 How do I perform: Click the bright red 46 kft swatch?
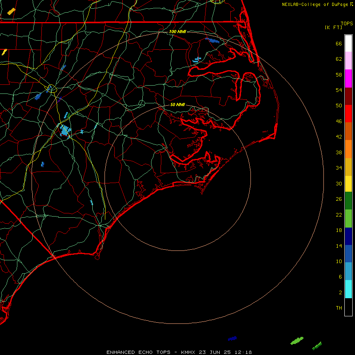coord(348,114)
